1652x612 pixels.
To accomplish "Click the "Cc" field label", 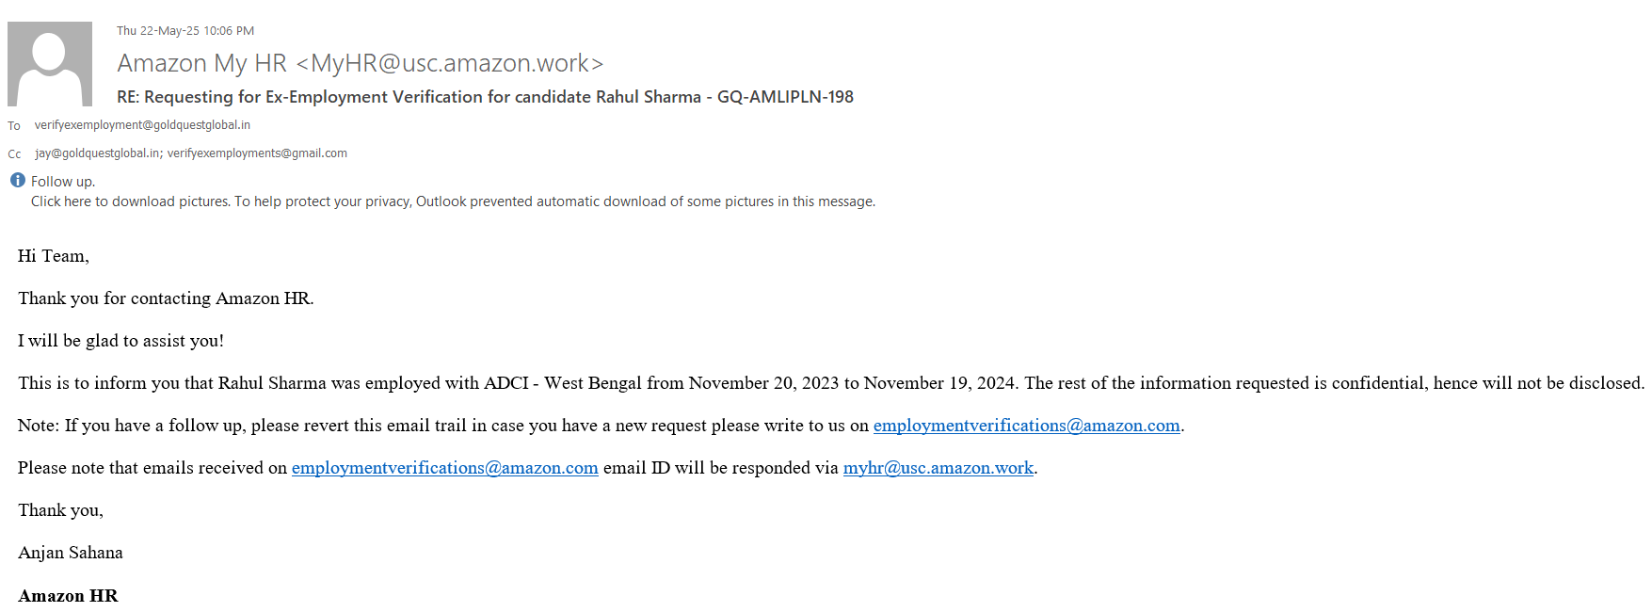I will tap(14, 154).
